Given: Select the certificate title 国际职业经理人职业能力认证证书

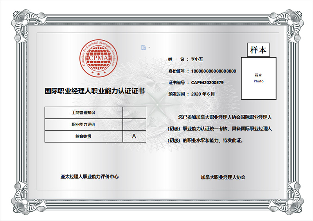Looking at the screenshot, I should (x=94, y=91).
